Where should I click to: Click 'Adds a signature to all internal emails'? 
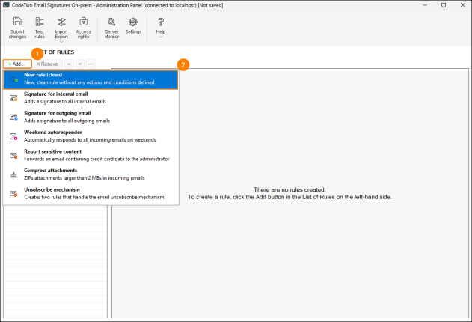65,102
